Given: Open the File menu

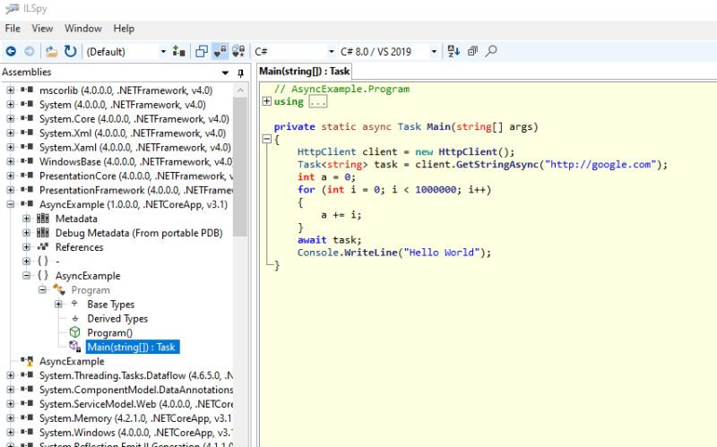Looking at the screenshot, I should point(13,29).
